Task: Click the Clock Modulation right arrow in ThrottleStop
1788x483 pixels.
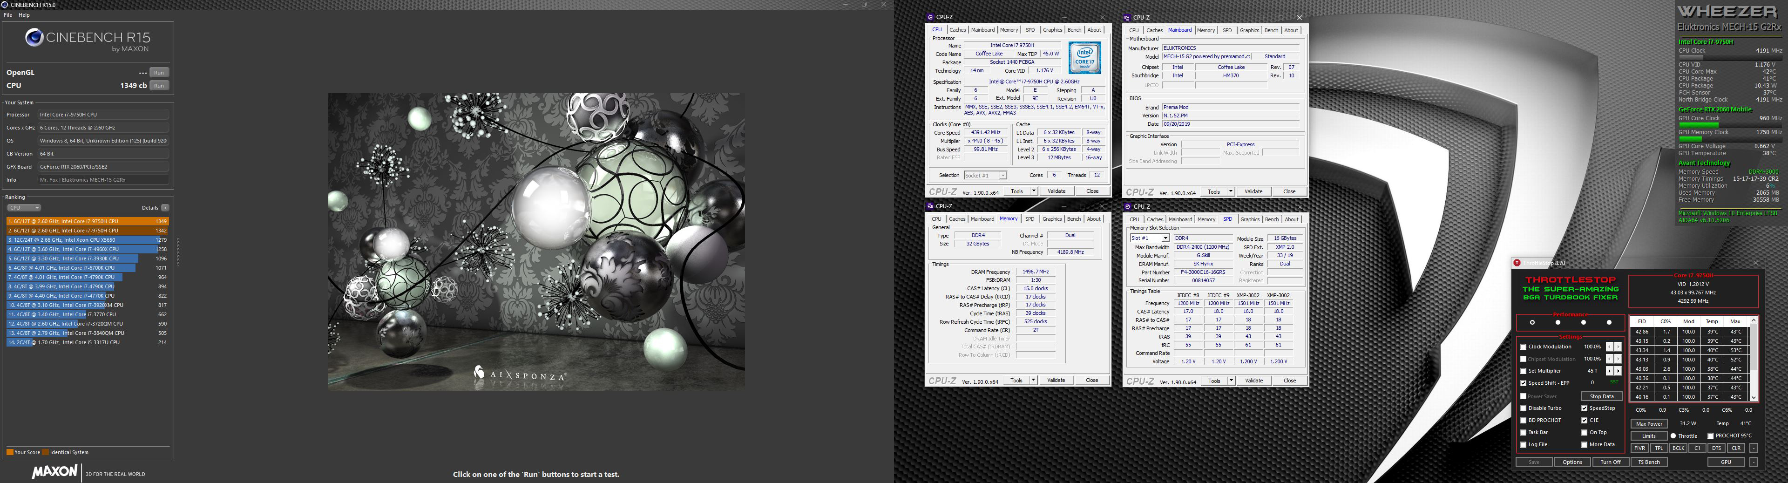Action: (1618, 347)
